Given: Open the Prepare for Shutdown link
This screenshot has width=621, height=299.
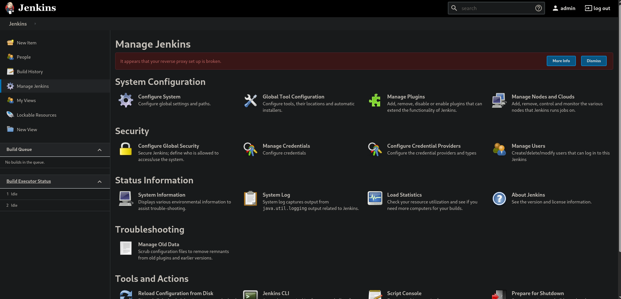Looking at the screenshot, I should coord(538,293).
